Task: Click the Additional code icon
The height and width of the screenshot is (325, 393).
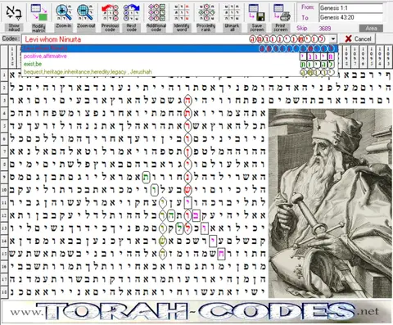Action: coord(156,12)
